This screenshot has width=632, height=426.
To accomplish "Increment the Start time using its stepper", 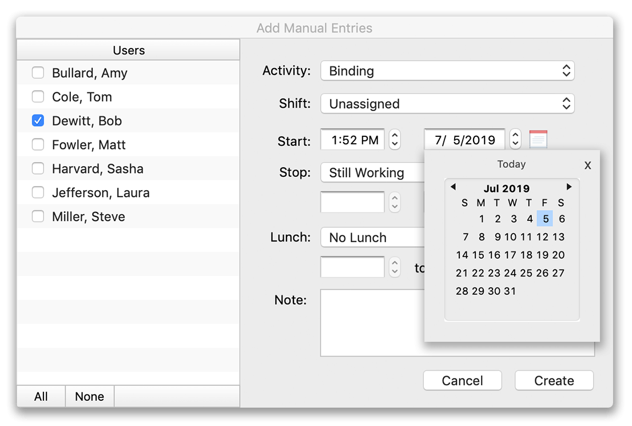I will point(395,136).
